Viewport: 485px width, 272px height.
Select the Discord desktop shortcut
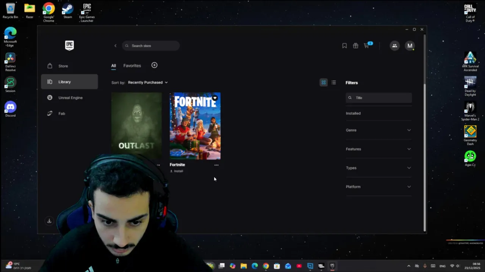pyautogui.click(x=10, y=109)
